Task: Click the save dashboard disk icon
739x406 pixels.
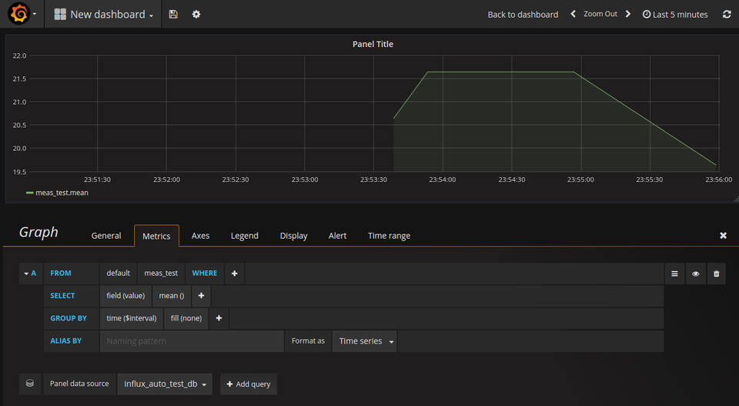Action: coord(173,14)
